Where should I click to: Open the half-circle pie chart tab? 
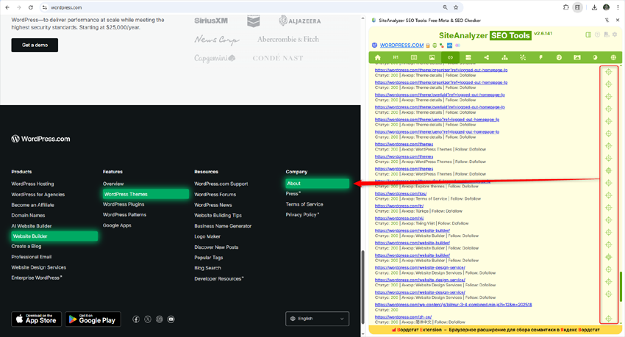595,58
